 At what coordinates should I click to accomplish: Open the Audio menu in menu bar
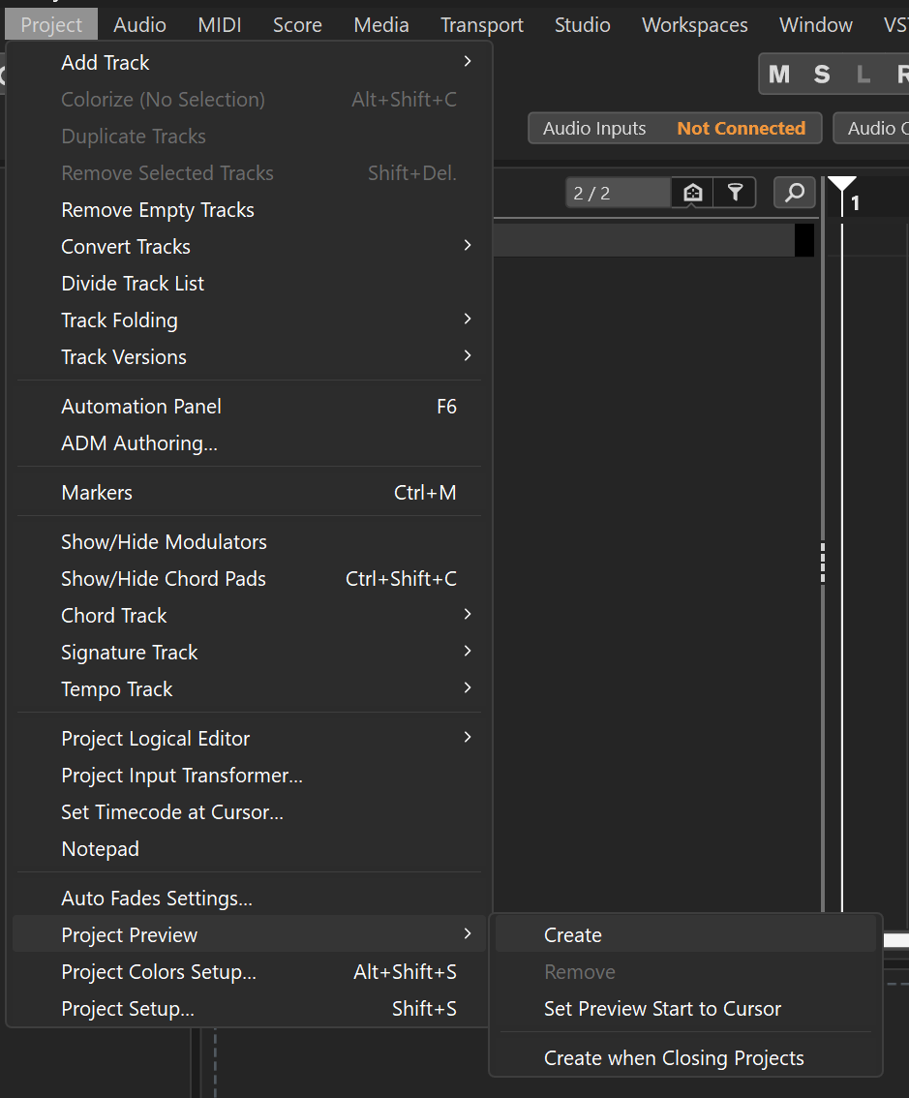click(x=139, y=25)
